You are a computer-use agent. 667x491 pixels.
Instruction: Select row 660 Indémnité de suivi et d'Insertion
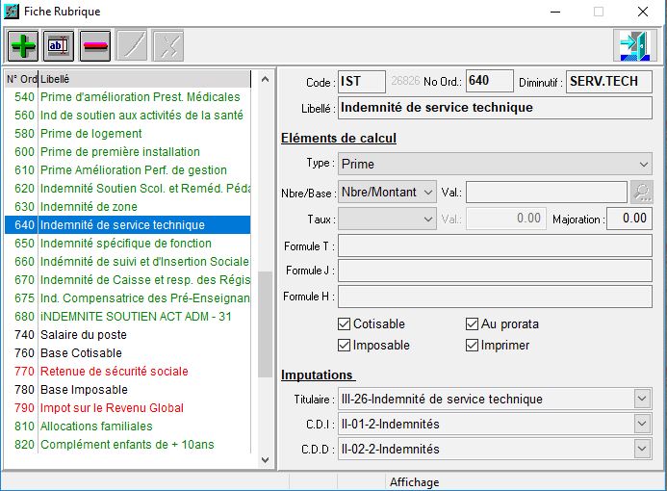tap(128, 262)
